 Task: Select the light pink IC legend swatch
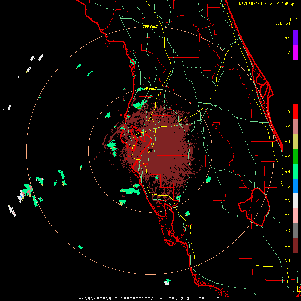click(x=295, y=216)
